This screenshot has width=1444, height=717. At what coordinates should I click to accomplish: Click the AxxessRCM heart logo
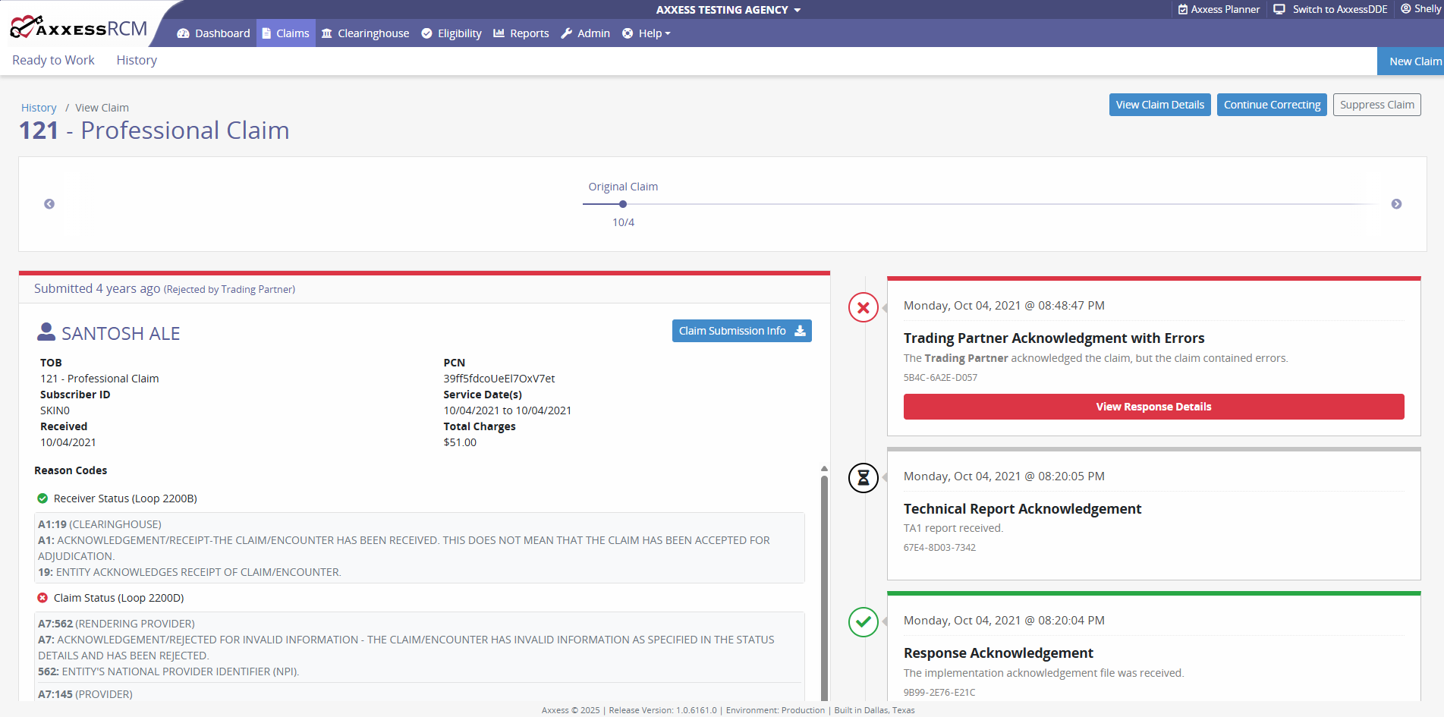(x=23, y=27)
